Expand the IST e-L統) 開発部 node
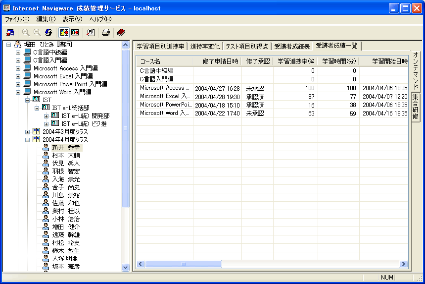The image size is (425, 284). [47, 116]
